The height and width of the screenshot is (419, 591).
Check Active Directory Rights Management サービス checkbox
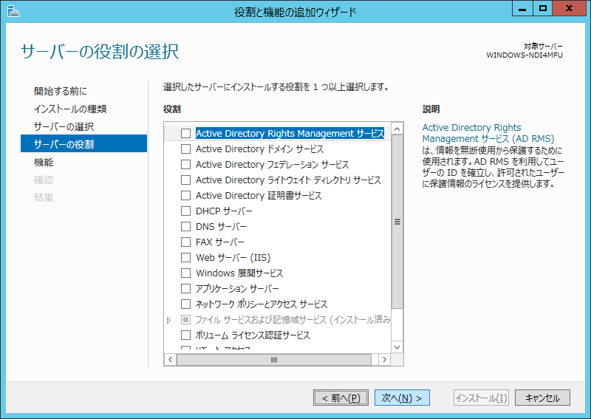(x=185, y=134)
